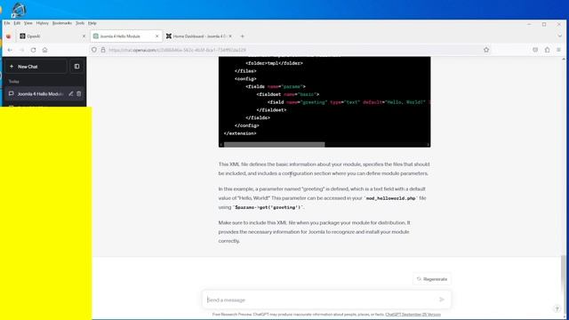Open the History menu
The height and width of the screenshot is (320, 569).
43,23
